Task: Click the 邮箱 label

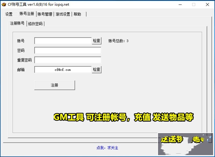Action: click(21, 70)
